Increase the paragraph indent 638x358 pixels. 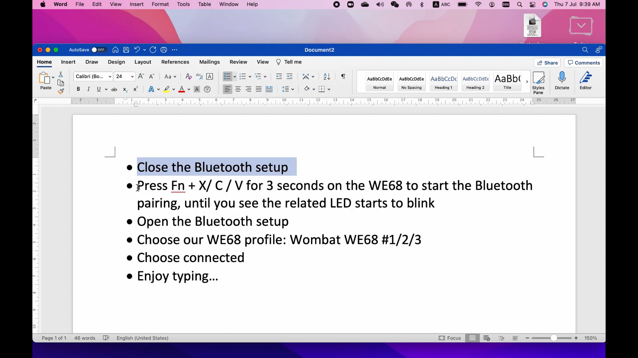click(289, 76)
